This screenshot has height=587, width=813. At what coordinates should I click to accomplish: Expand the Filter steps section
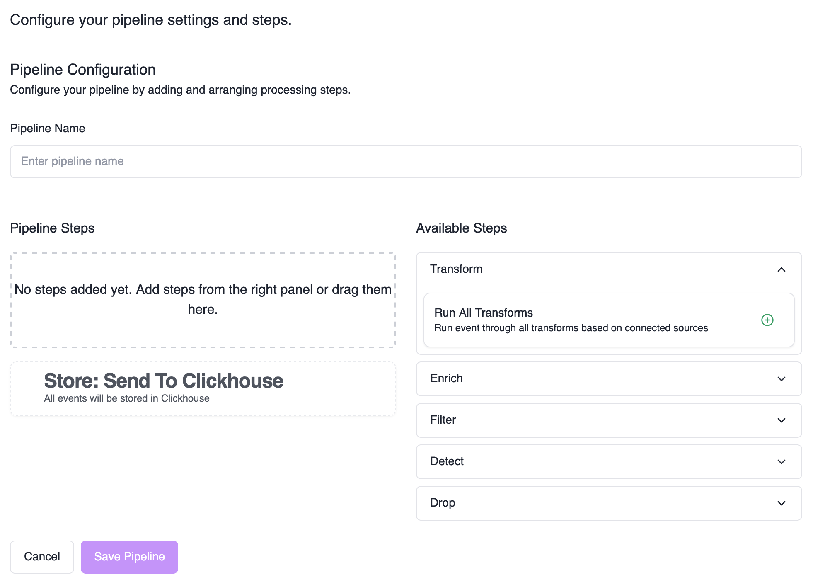point(443,420)
